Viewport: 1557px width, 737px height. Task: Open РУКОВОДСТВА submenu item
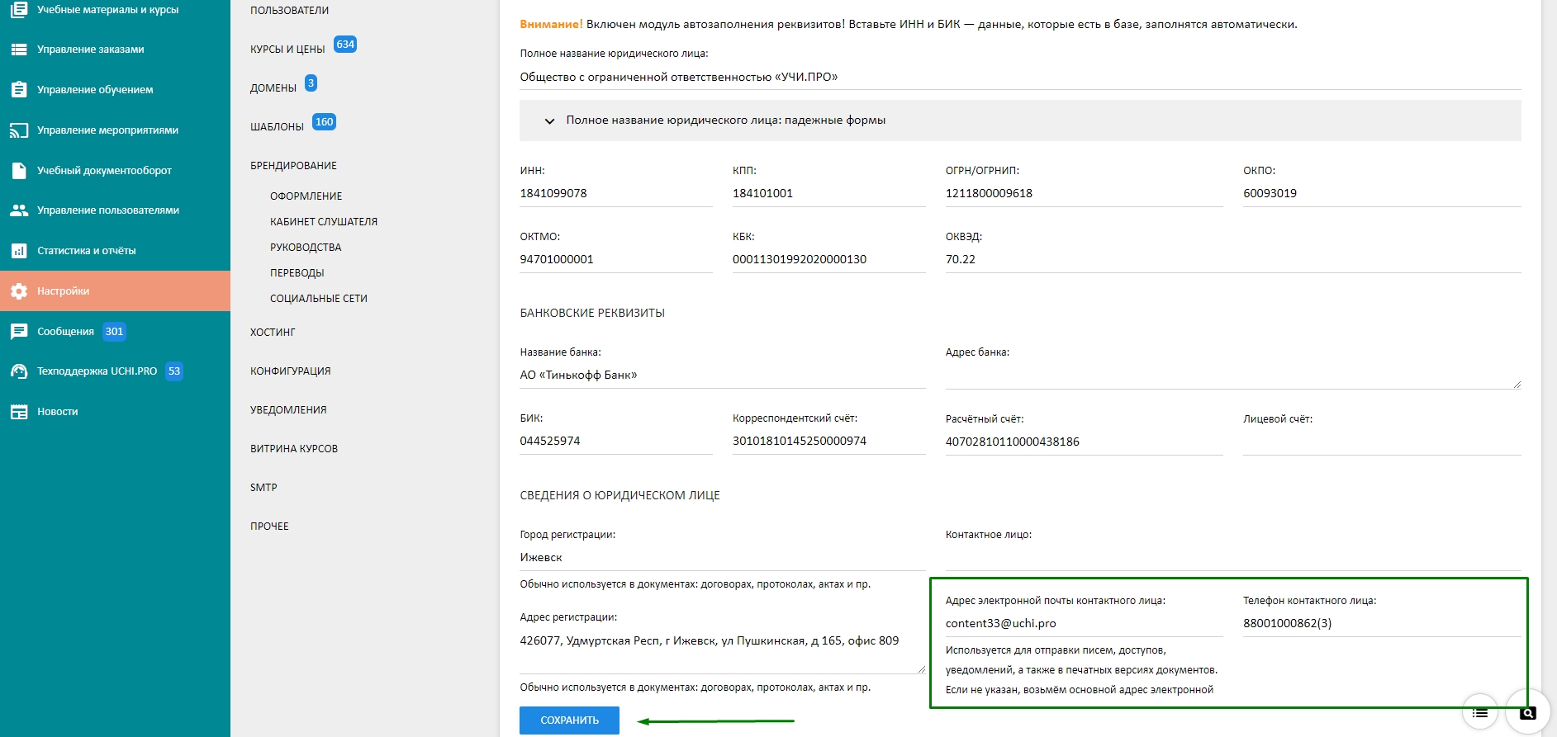coord(306,248)
